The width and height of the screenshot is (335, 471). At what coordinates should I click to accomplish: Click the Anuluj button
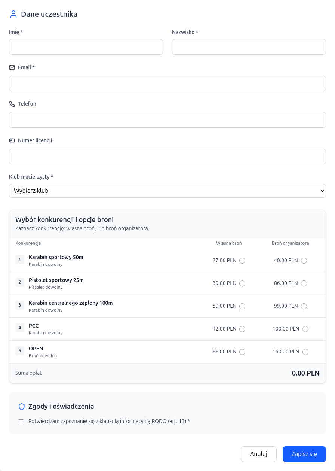click(259, 454)
